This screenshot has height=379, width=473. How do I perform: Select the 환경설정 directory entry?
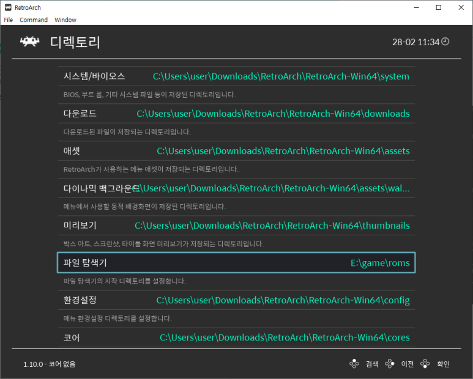coord(236,300)
